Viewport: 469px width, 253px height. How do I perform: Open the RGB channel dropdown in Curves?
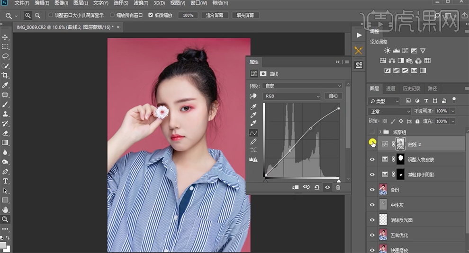(x=292, y=96)
